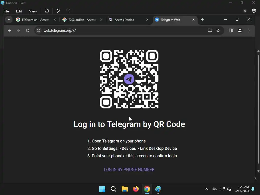The height and width of the screenshot is (195, 260).
Task: Click Telegram logo in QR code
Action: [x=129, y=79]
